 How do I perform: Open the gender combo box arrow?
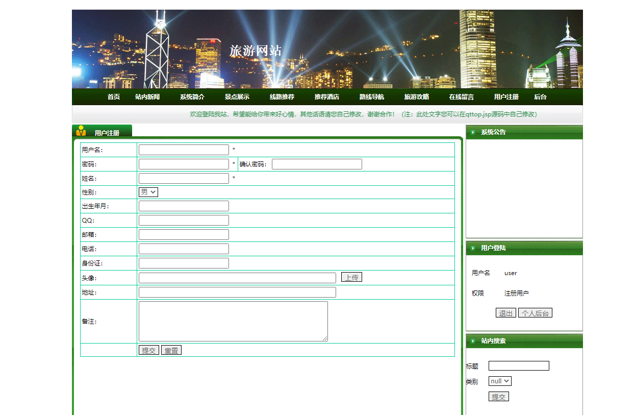point(155,192)
